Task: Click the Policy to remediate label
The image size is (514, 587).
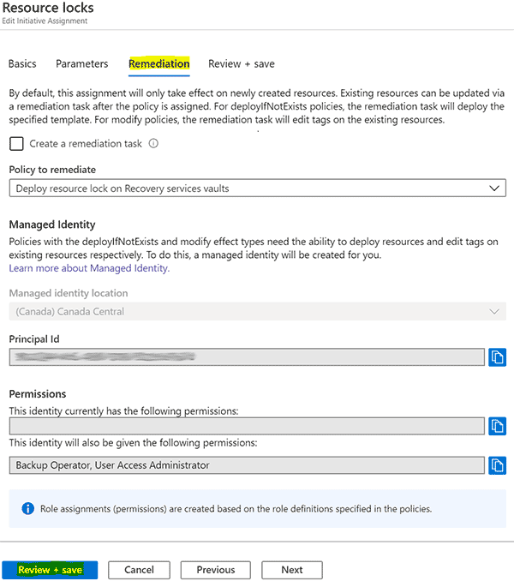Action: [52, 170]
